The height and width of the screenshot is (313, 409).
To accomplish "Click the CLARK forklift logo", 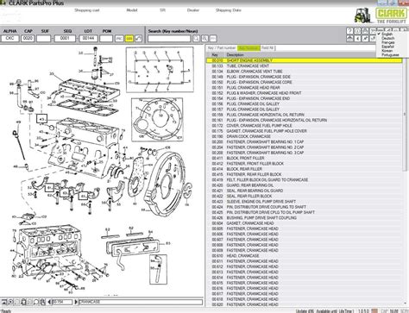I will pos(381,16).
